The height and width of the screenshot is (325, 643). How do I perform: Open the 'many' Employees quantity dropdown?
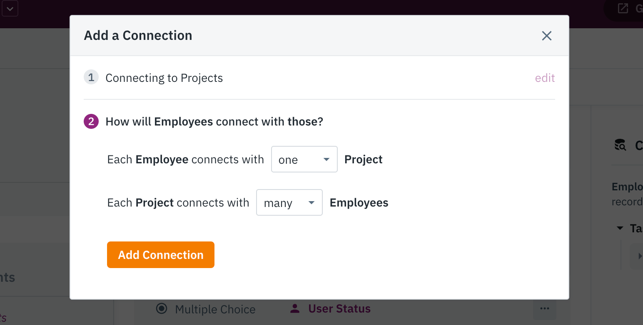point(289,202)
